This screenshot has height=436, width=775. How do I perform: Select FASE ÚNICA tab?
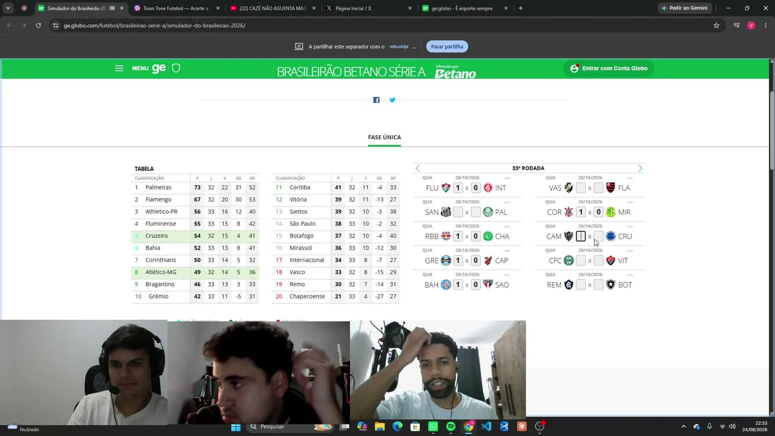click(384, 137)
